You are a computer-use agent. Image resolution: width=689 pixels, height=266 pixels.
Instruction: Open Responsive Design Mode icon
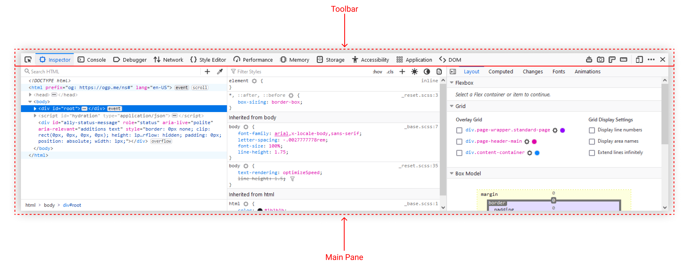(639, 60)
